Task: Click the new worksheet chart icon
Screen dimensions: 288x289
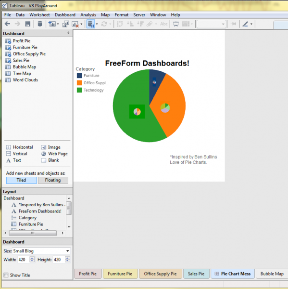Action: pyautogui.click(x=52, y=24)
